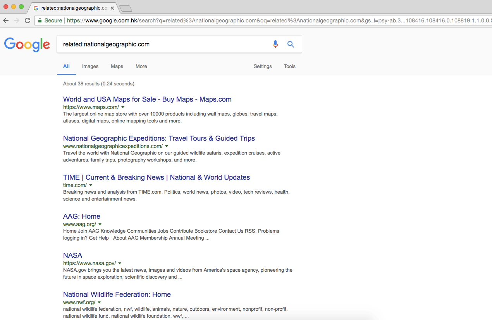Click the maps.com snippet about online map store
The image size is (492, 320).
click(x=170, y=117)
